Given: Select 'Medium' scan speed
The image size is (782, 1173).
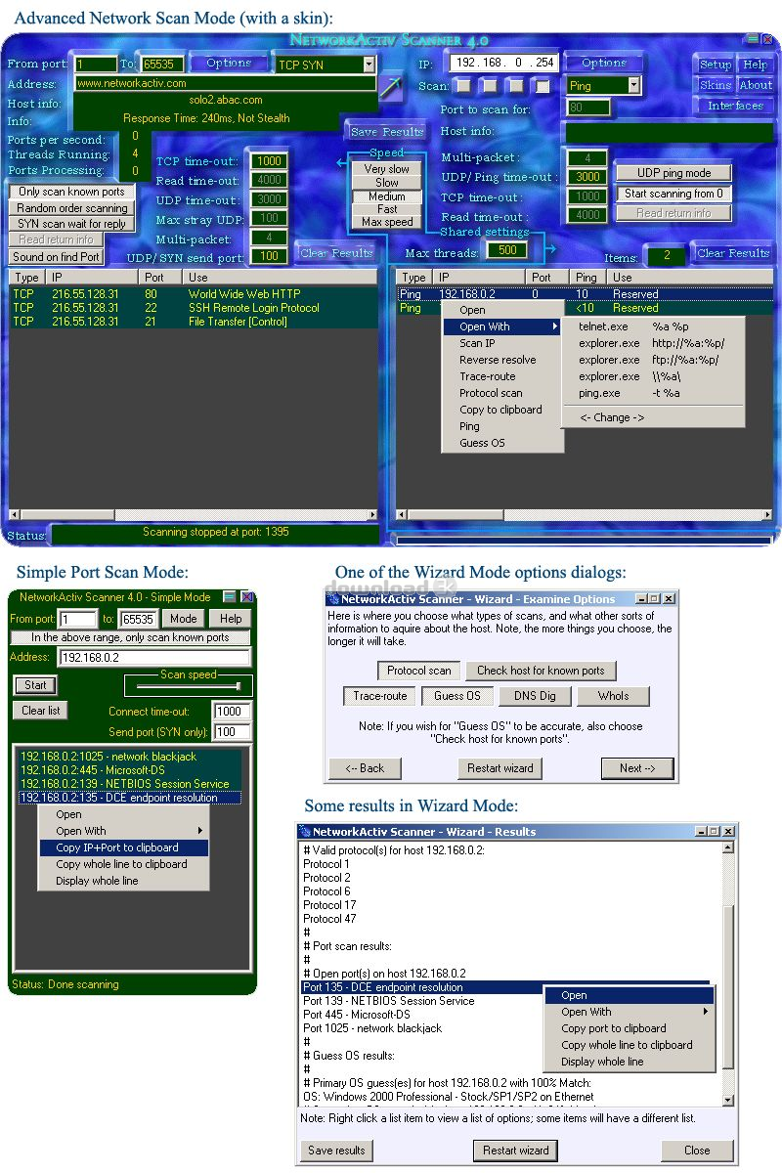Looking at the screenshot, I should pos(386,195).
